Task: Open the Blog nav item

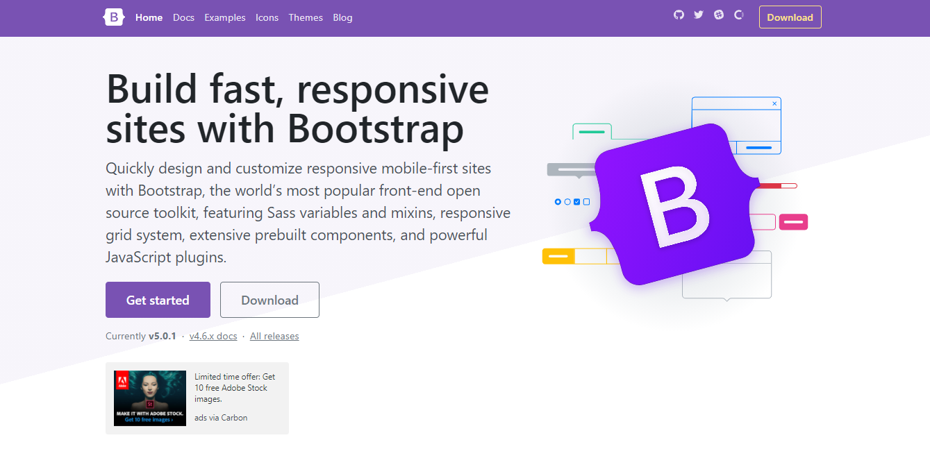Action: 342,17
